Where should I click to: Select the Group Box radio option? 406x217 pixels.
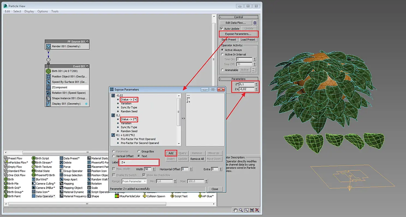coord(139,152)
